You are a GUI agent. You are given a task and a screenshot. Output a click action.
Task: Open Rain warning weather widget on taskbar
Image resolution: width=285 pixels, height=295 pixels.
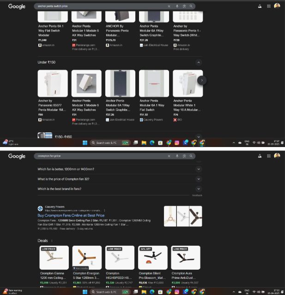pos(13,292)
